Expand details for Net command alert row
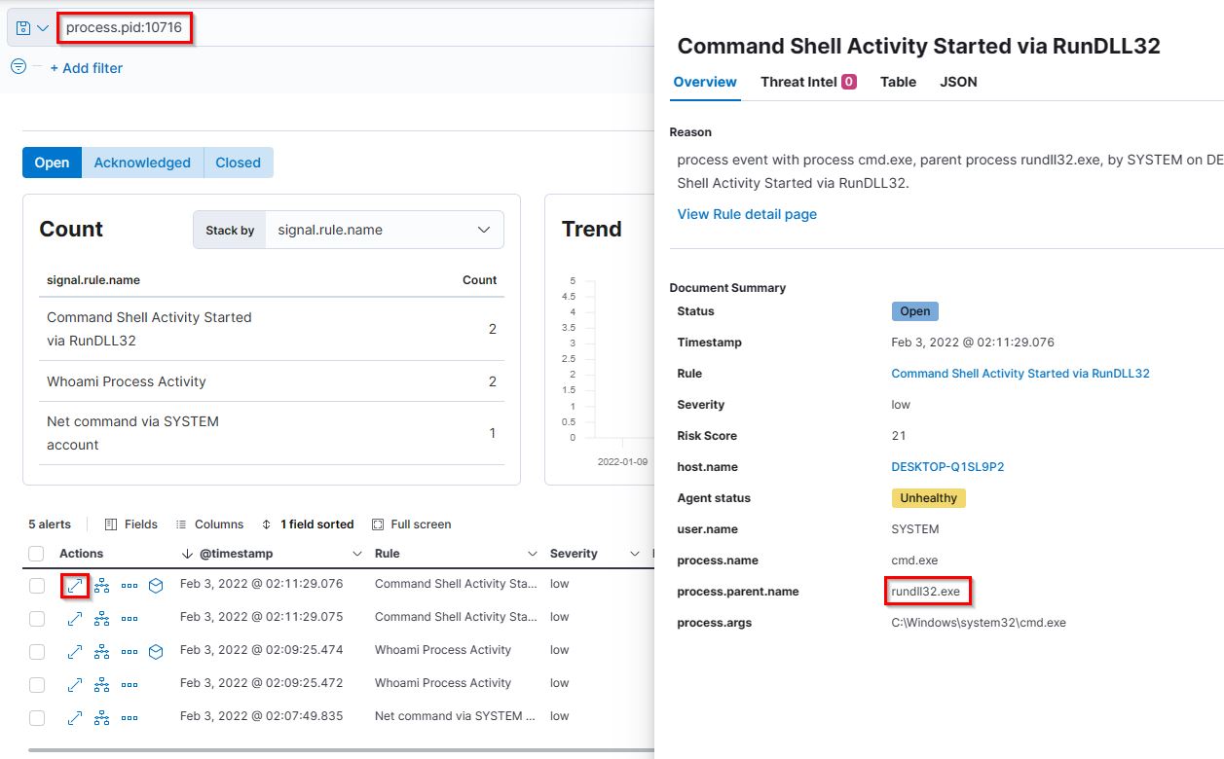1224x759 pixels. point(74,717)
